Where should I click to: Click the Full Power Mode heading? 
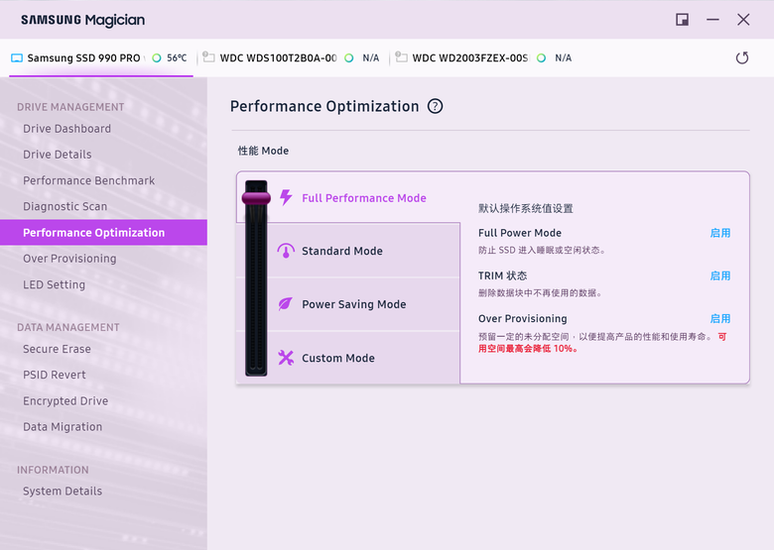520,233
